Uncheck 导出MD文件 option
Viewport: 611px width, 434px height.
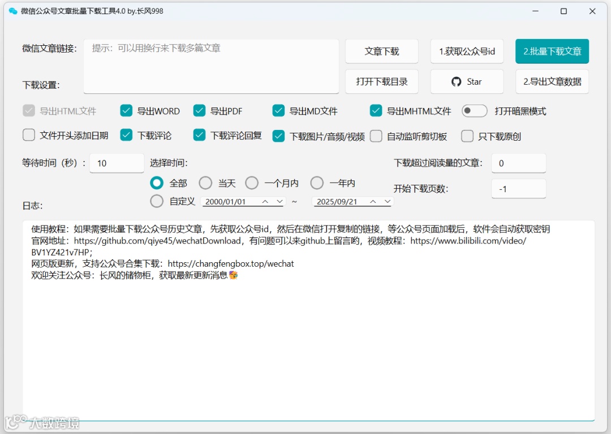(278, 111)
